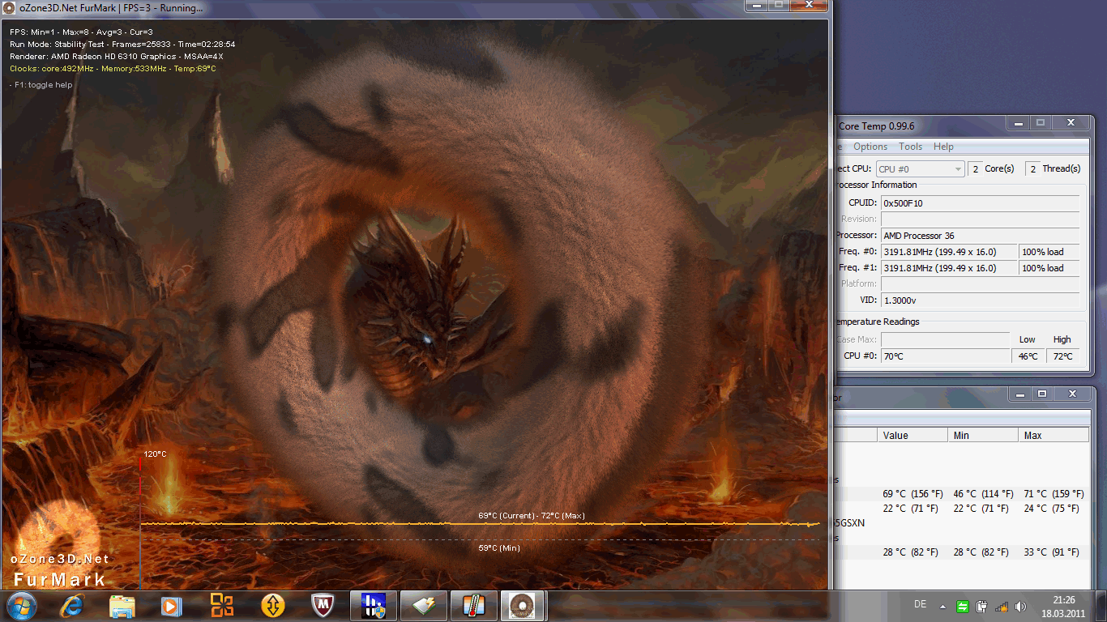This screenshot has height=622, width=1107.
Task: Click the DE language indicator
Action: click(921, 604)
